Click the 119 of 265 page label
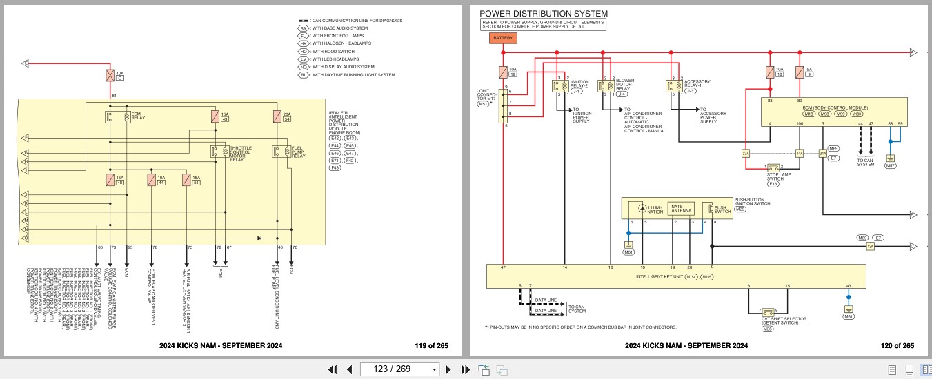Viewport: 932px width, 379px height. point(430,346)
